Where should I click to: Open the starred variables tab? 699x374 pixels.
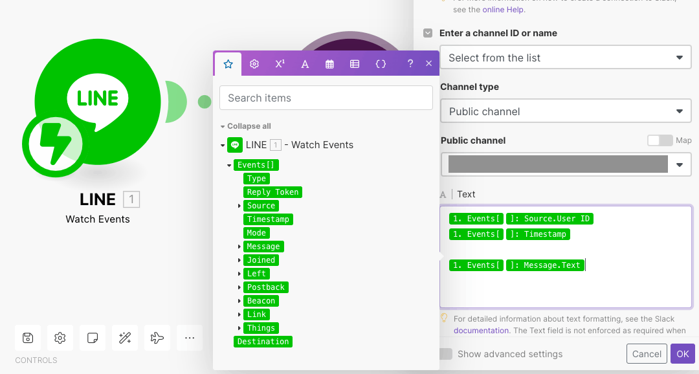[228, 64]
